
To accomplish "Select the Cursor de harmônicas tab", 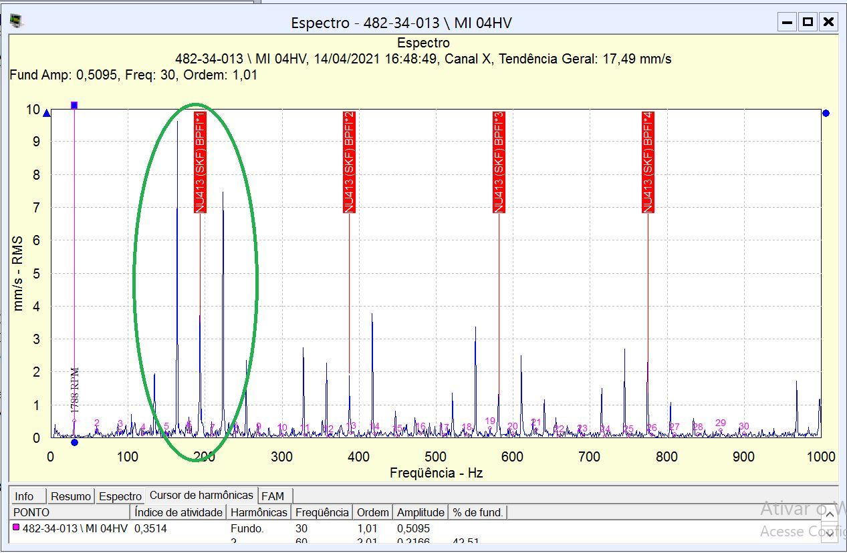I will pos(201,495).
